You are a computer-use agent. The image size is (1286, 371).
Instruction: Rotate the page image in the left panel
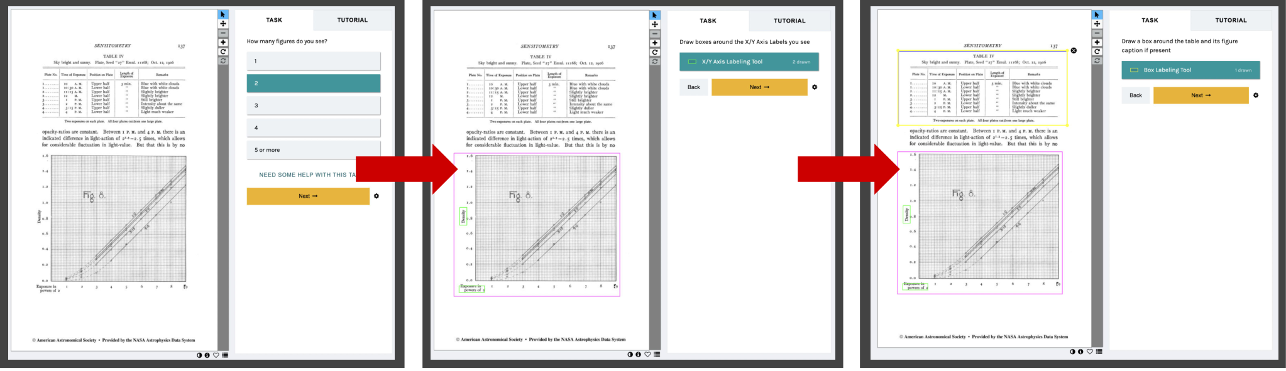(x=223, y=52)
